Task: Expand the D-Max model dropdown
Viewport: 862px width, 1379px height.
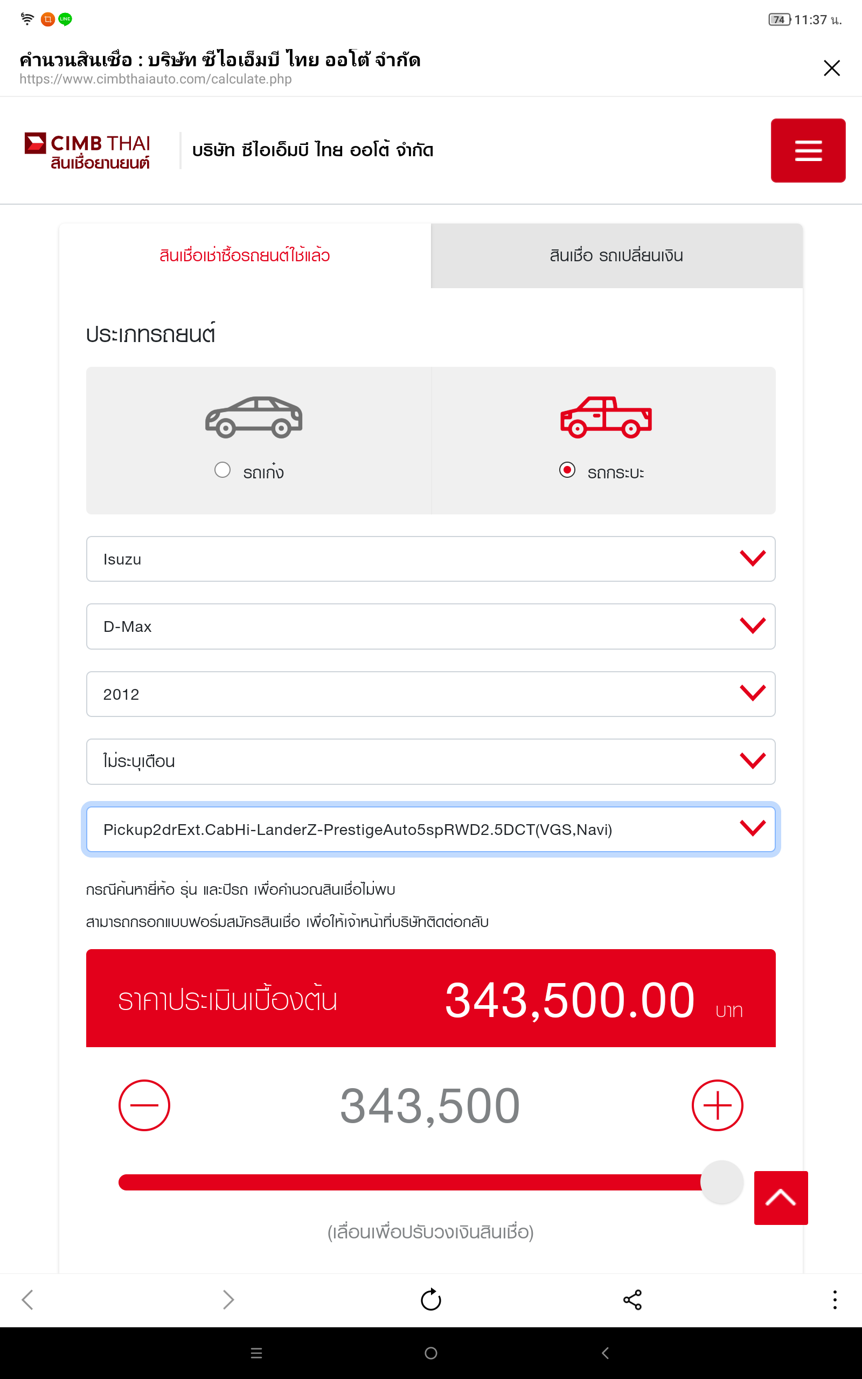Action: (x=430, y=626)
